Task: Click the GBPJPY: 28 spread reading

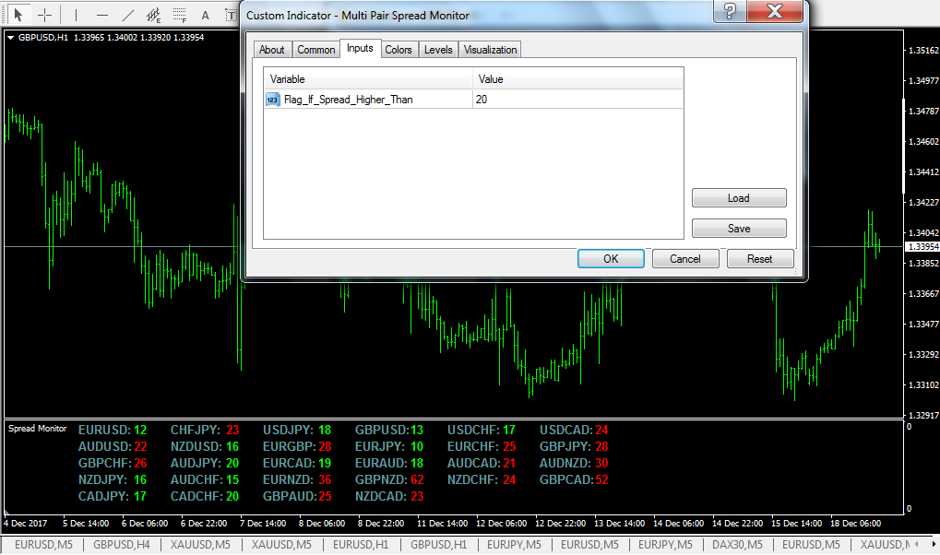Action: tap(574, 446)
